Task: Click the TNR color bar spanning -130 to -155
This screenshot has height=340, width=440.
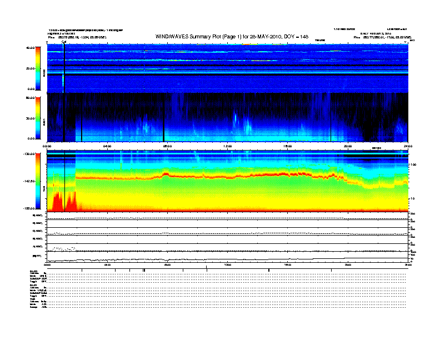Action: click(38, 181)
